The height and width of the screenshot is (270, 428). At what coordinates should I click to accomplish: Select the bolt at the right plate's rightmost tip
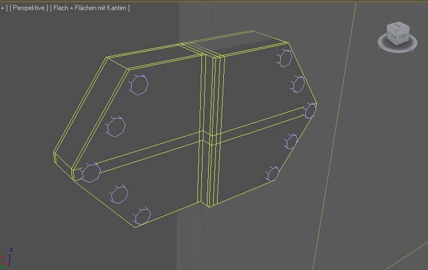(310, 111)
